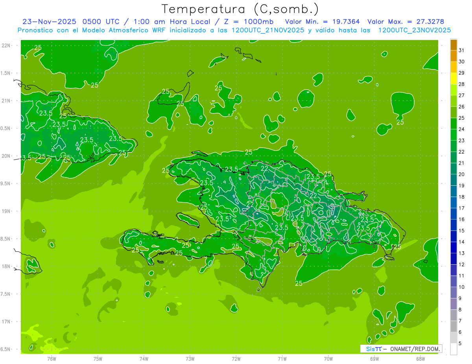Click the 17N latitude axis label
Viewport: 472px width, 364px height.
pyautogui.click(x=6, y=322)
